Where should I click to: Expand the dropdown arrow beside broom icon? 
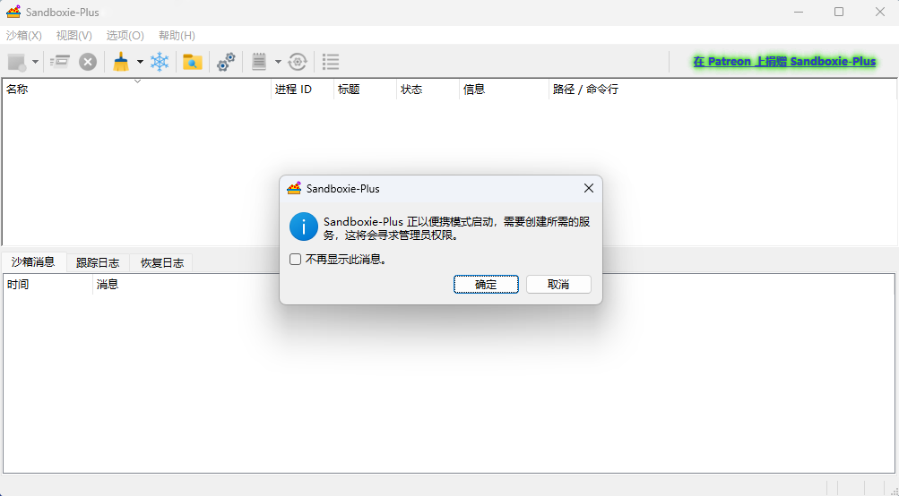140,62
